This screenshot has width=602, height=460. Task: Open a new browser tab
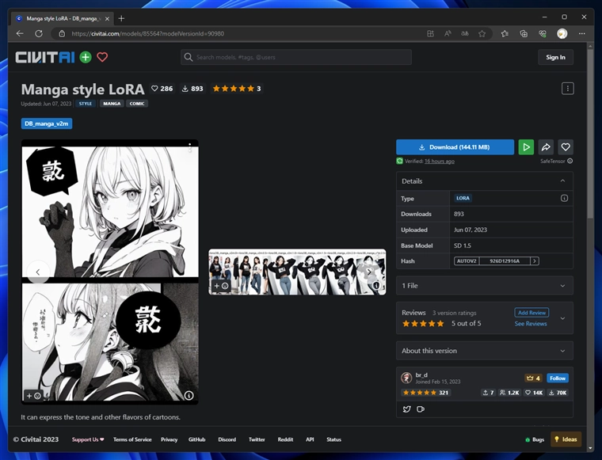click(x=121, y=18)
